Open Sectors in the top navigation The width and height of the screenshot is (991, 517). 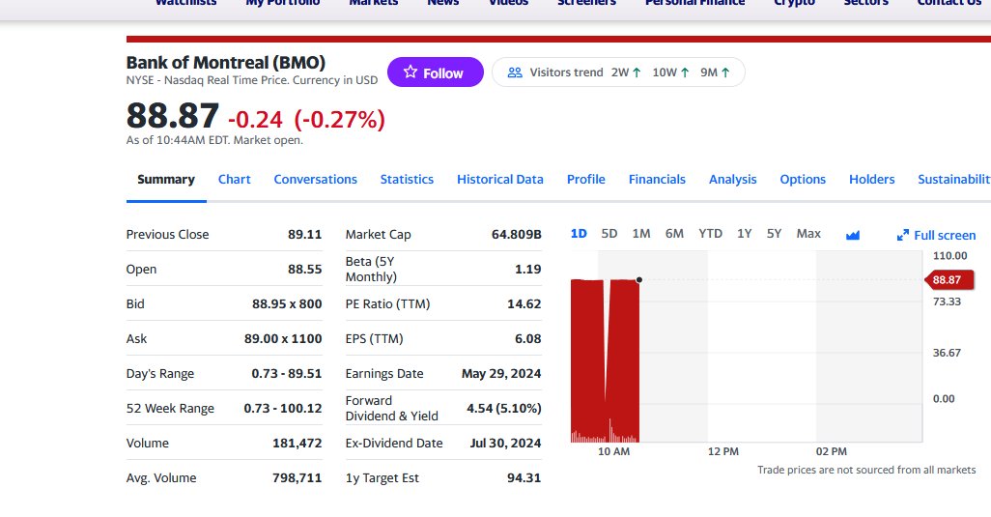click(865, 3)
